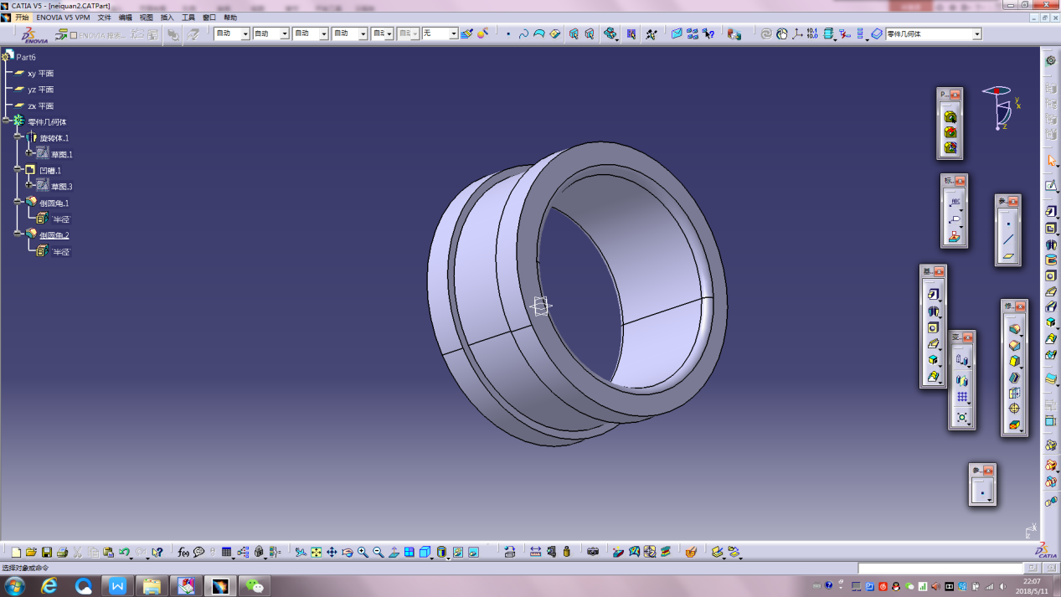Open the first 自动 dropdown in toolbar
Screen dimensions: 1061x597
[x=245, y=34]
